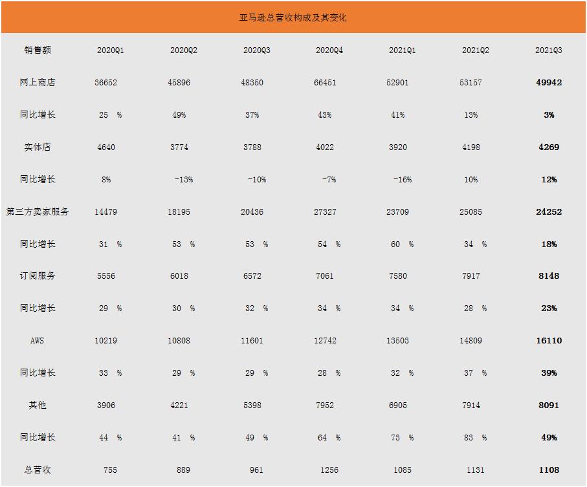The image size is (587, 487).
Task: Click the 订阅服务 row label
Action: (x=38, y=276)
